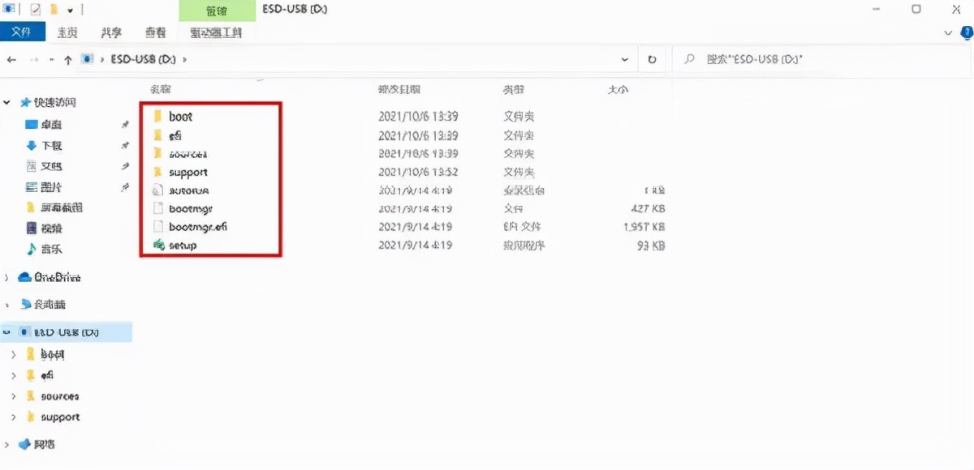Navigate back using the back arrow
This screenshot has height=470, width=974.
(x=11, y=58)
